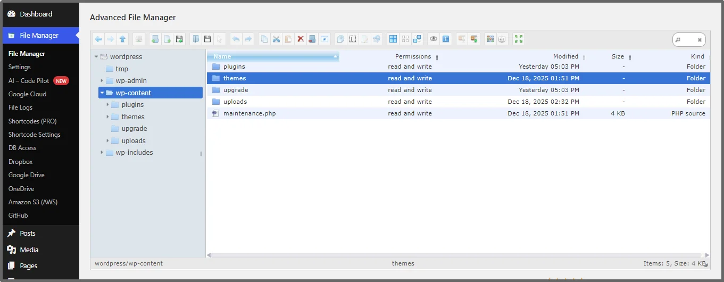Select the plugins row in the file list
Screen dimensions: 724x282
coord(458,67)
